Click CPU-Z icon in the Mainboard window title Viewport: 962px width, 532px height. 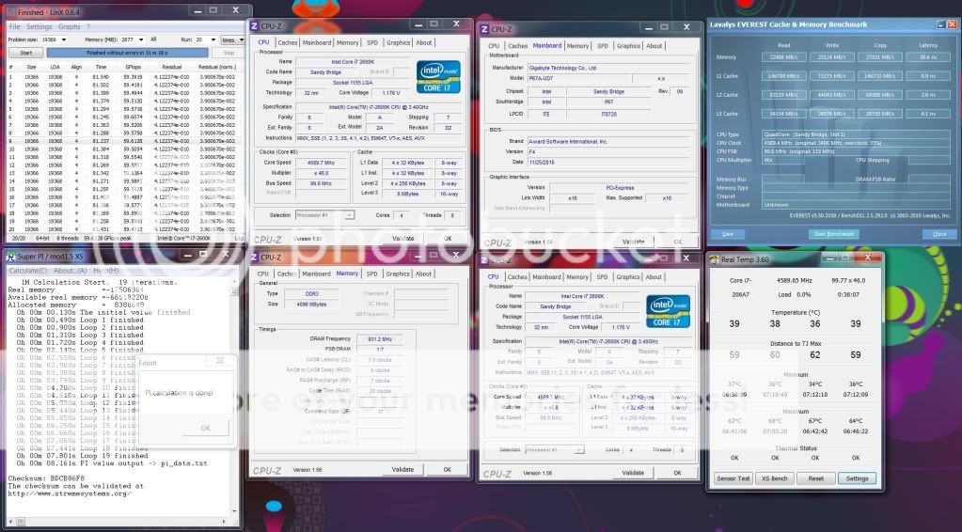pos(485,29)
